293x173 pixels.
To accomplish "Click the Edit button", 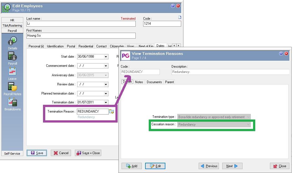I will 155,166.
